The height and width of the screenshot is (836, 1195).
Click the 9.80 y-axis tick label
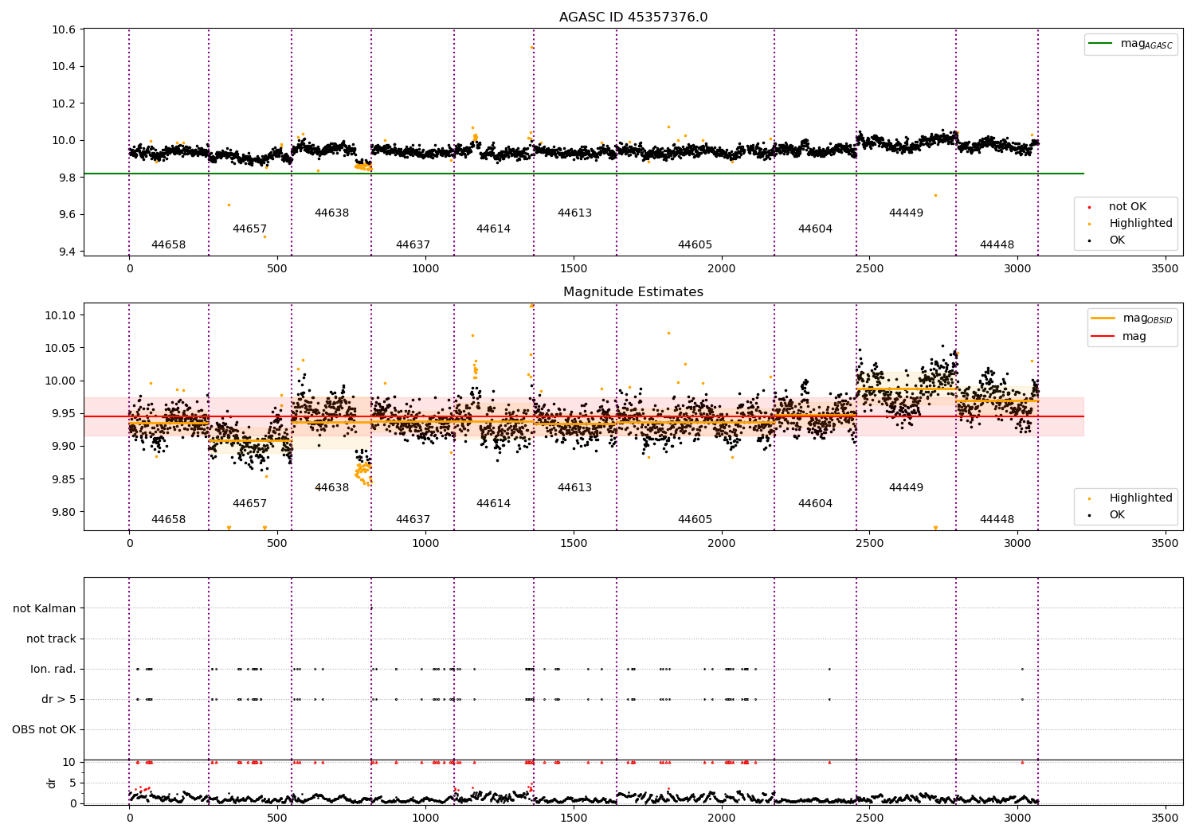tap(64, 512)
